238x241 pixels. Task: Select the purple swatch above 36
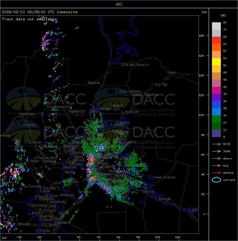(x=216, y=97)
